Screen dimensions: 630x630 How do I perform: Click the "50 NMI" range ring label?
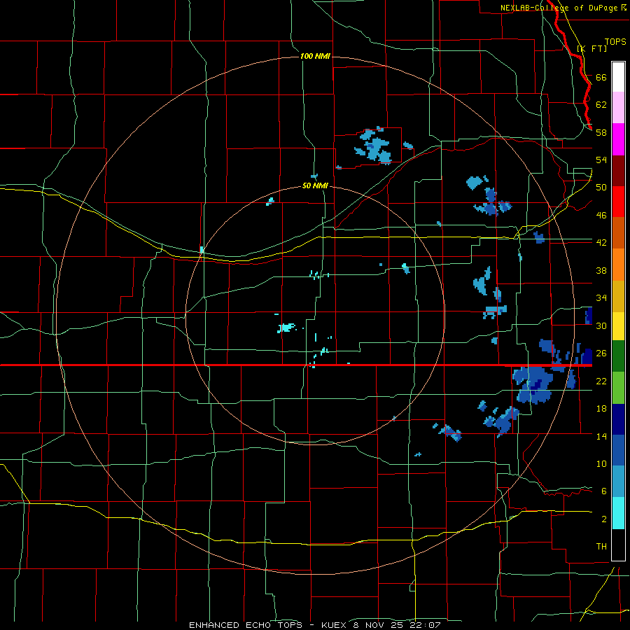tap(315, 186)
